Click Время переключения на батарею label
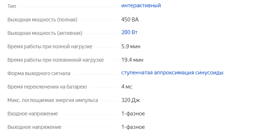Viewport: 273px width, 135px height. (47, 87)
